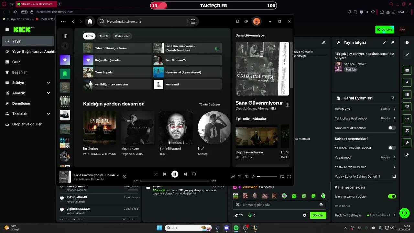Toggle repeat in Spotify player
The image size is (414, 233).
point(194,174)
